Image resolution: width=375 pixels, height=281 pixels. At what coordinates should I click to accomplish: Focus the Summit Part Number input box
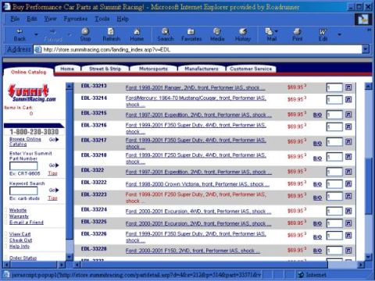pos(23,166)
